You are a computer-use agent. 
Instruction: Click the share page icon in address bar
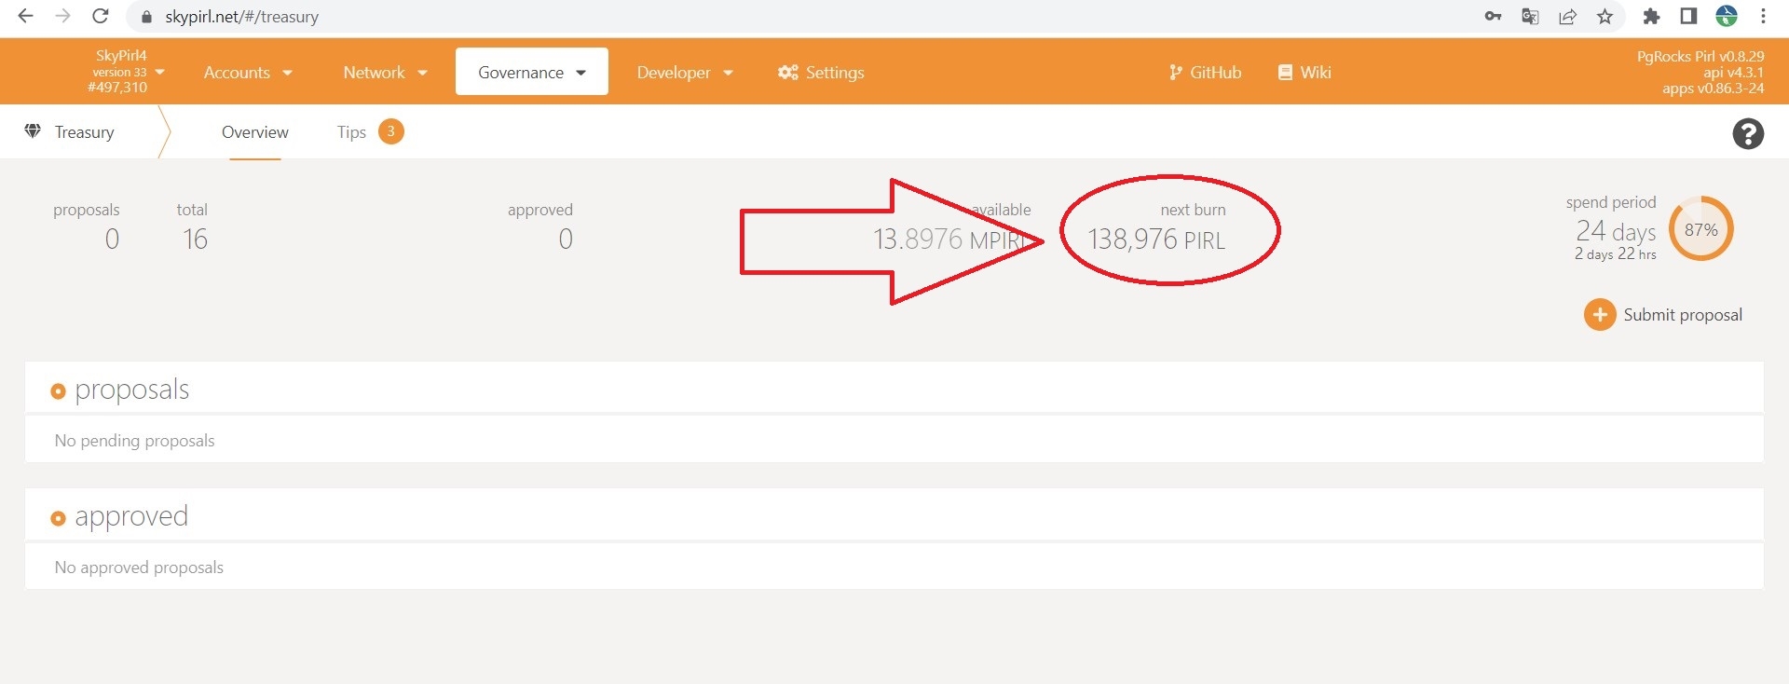[x=1567, y=17]
